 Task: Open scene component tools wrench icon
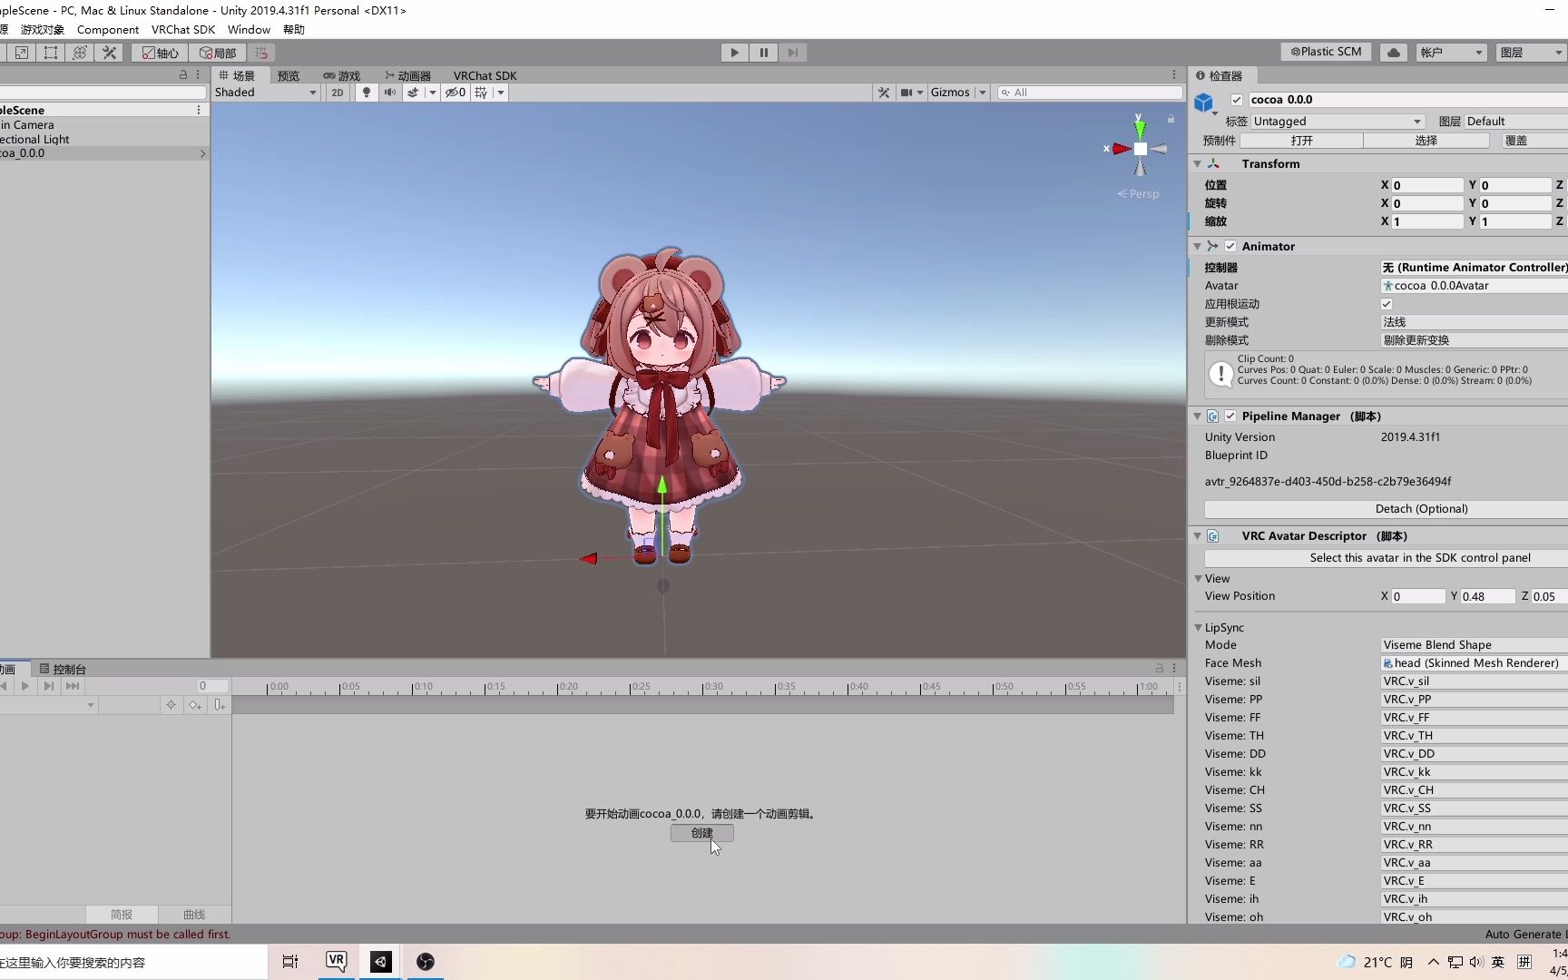(x=883, y=93)
